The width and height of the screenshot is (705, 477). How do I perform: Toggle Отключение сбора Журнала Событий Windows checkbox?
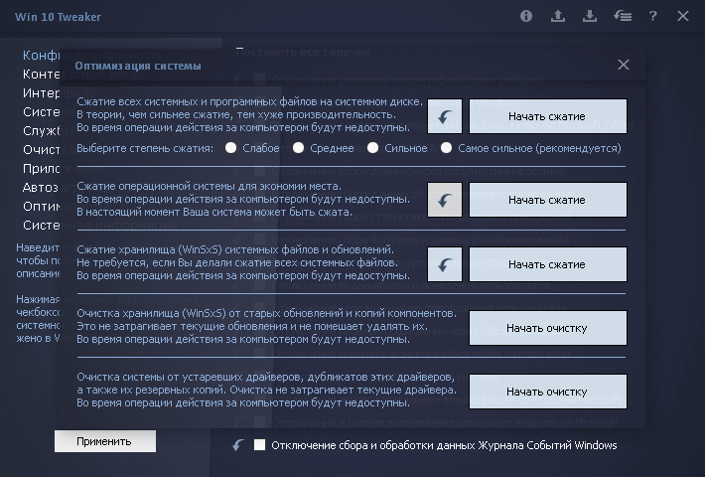pyautogui.click(x=259, y=445)
